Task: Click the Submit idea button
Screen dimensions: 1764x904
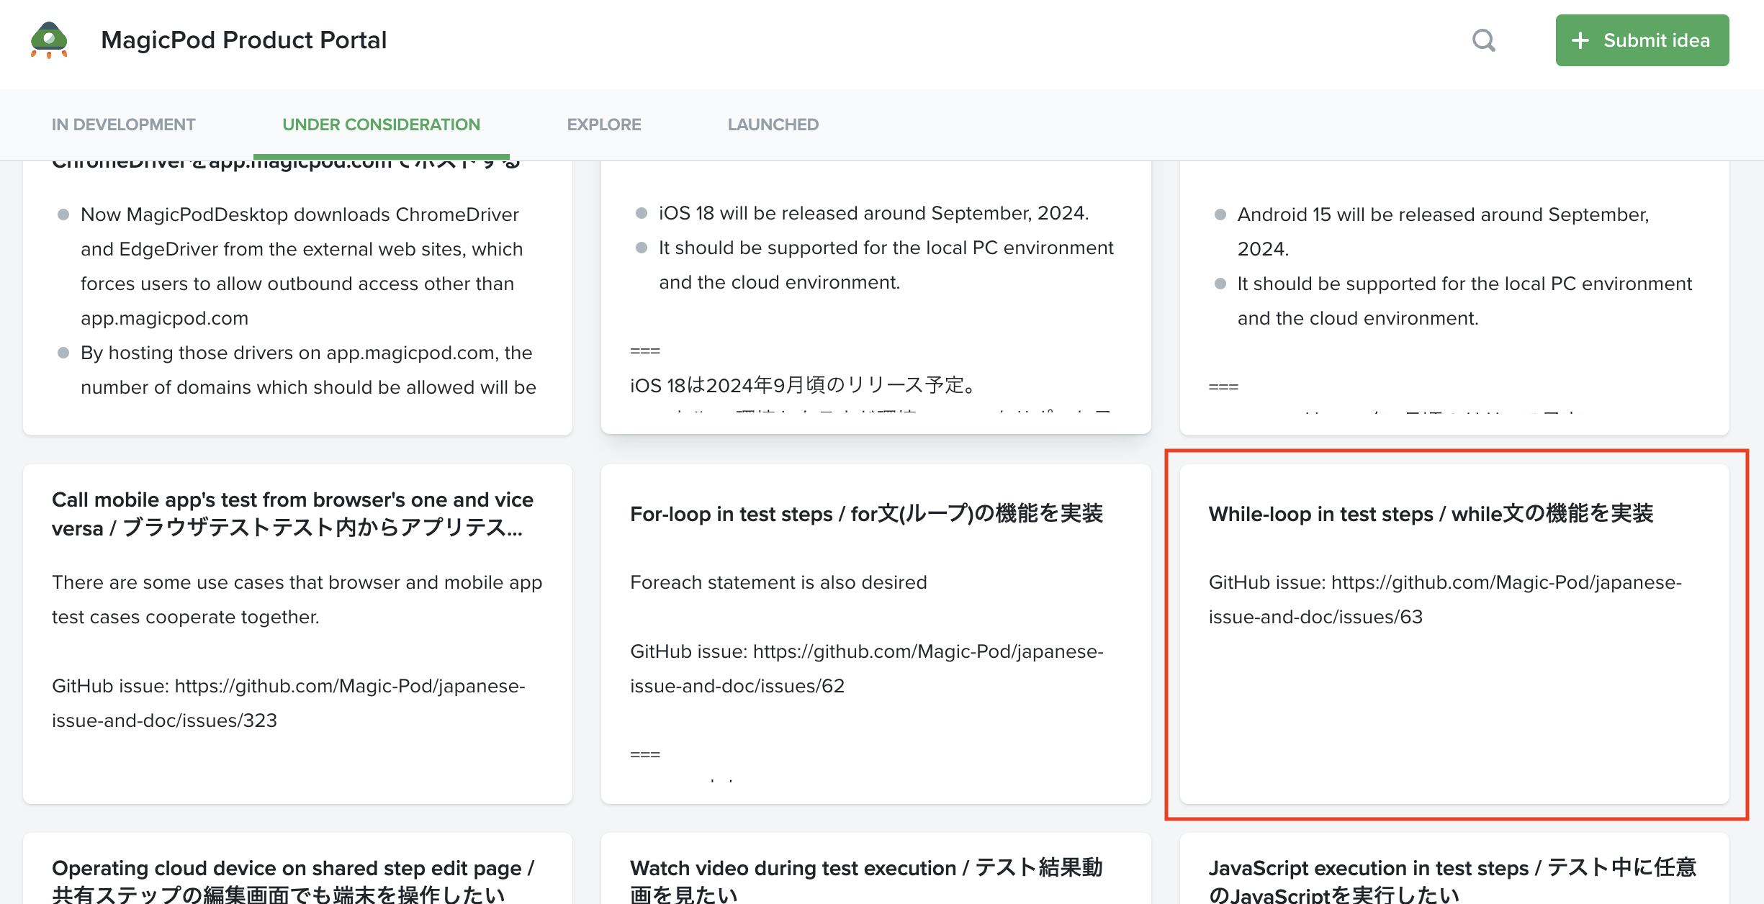Action: coord(1642,40)
